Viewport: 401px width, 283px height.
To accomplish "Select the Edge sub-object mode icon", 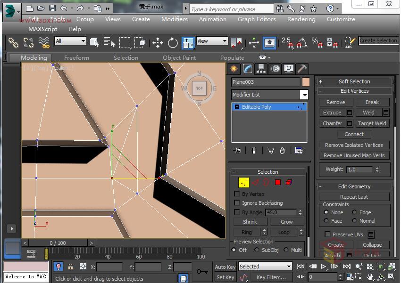I will (256, 182).
